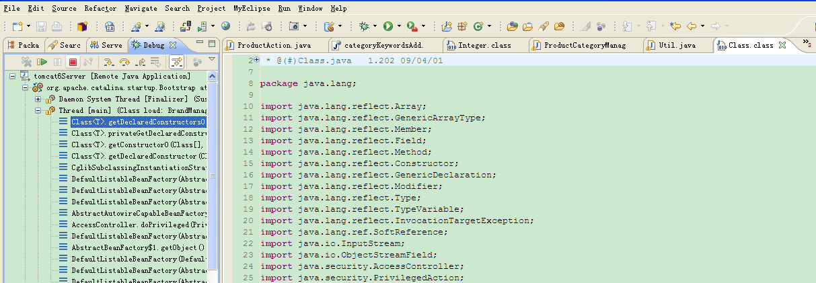Click the Debug view scroll-up arrow

pos(213,77)
